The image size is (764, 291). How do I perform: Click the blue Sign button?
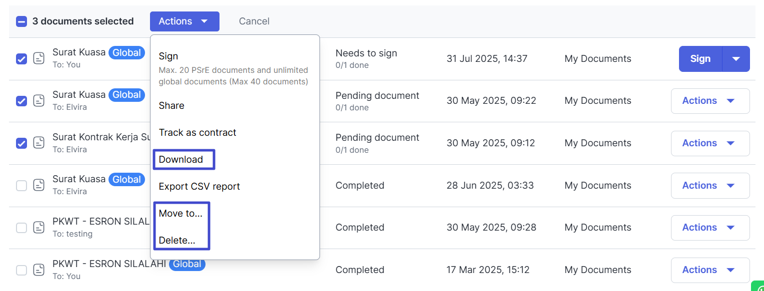[700, 59]
